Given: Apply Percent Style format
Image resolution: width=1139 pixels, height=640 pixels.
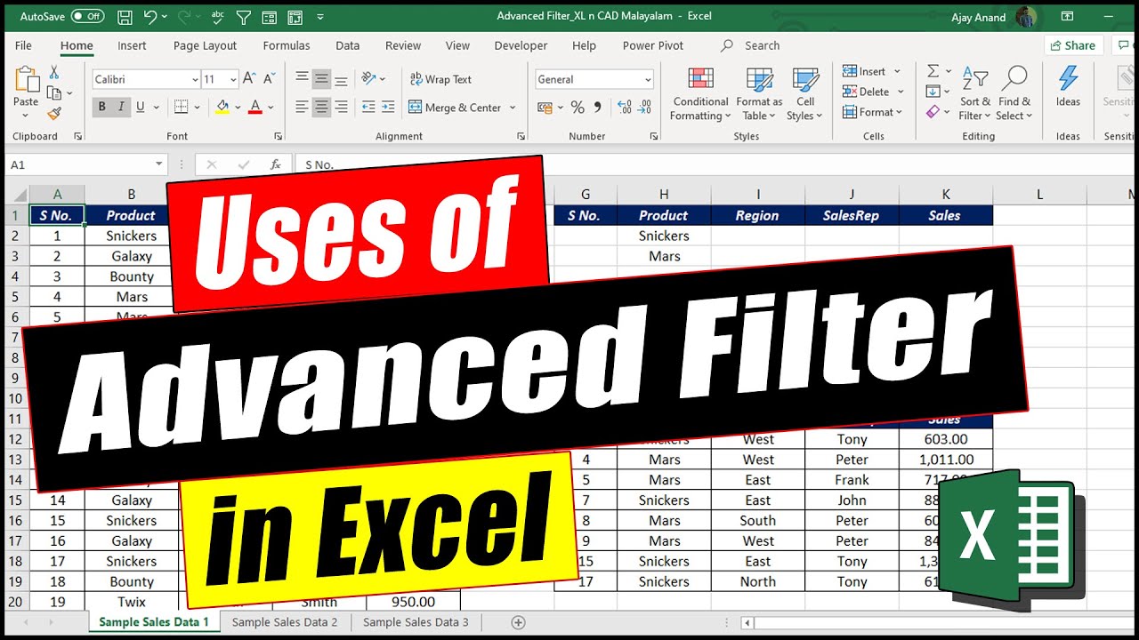Looking at the screenshot, I should (x=578, y=108).
